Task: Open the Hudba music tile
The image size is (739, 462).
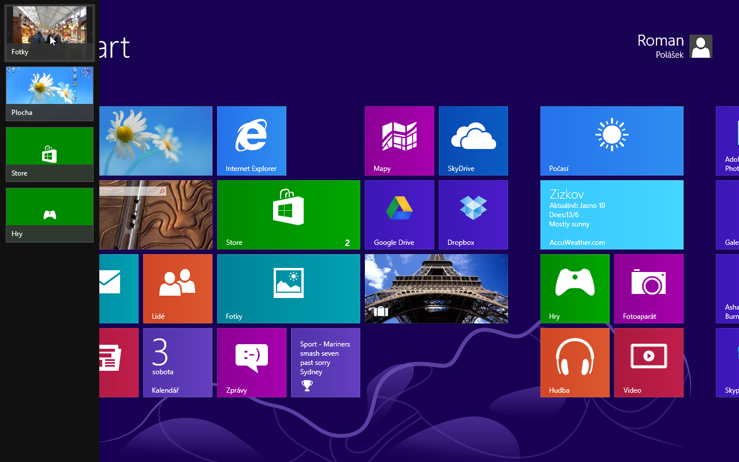Action: coord(575,363)
